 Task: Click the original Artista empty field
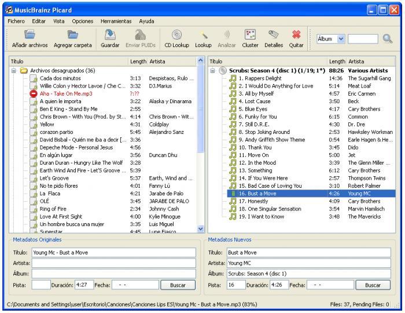click(113, 263)
